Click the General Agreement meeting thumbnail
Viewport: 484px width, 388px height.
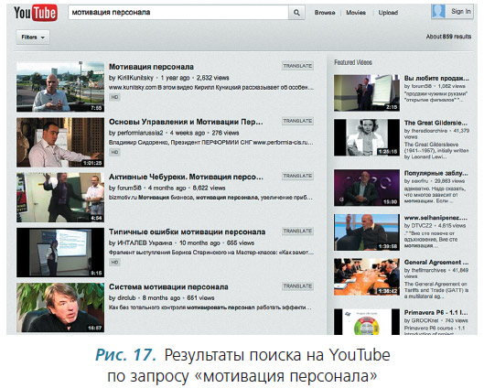tap(367, 277)
